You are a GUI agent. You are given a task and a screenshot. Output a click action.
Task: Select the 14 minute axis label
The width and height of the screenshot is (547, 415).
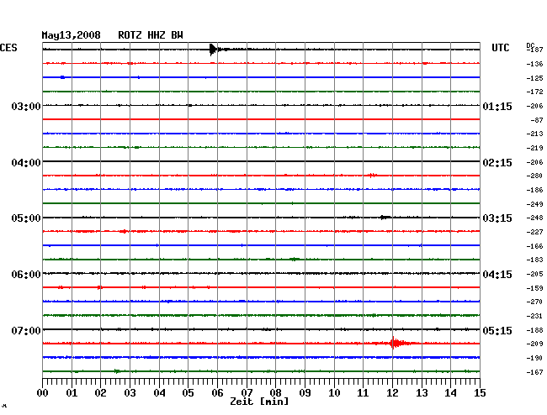tap(451, 393)
